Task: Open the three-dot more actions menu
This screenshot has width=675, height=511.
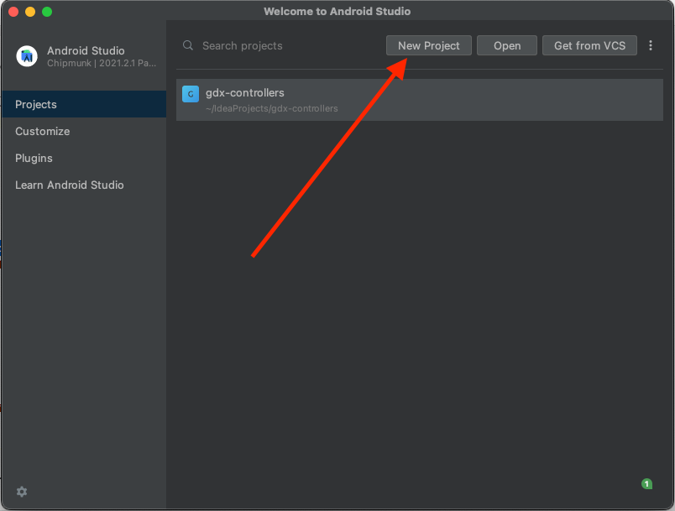Action: point(650,45)
